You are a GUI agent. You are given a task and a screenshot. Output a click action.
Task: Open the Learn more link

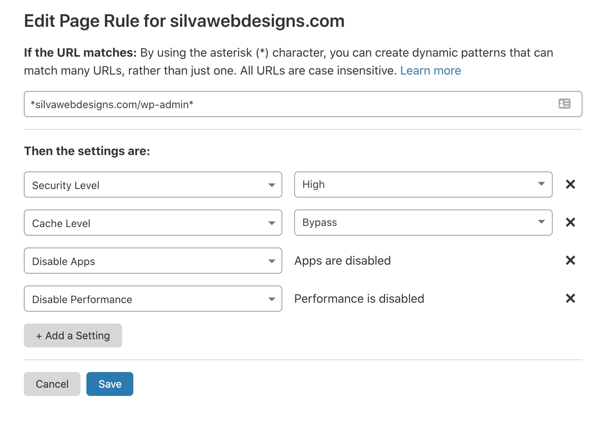[x=431, y=70]
